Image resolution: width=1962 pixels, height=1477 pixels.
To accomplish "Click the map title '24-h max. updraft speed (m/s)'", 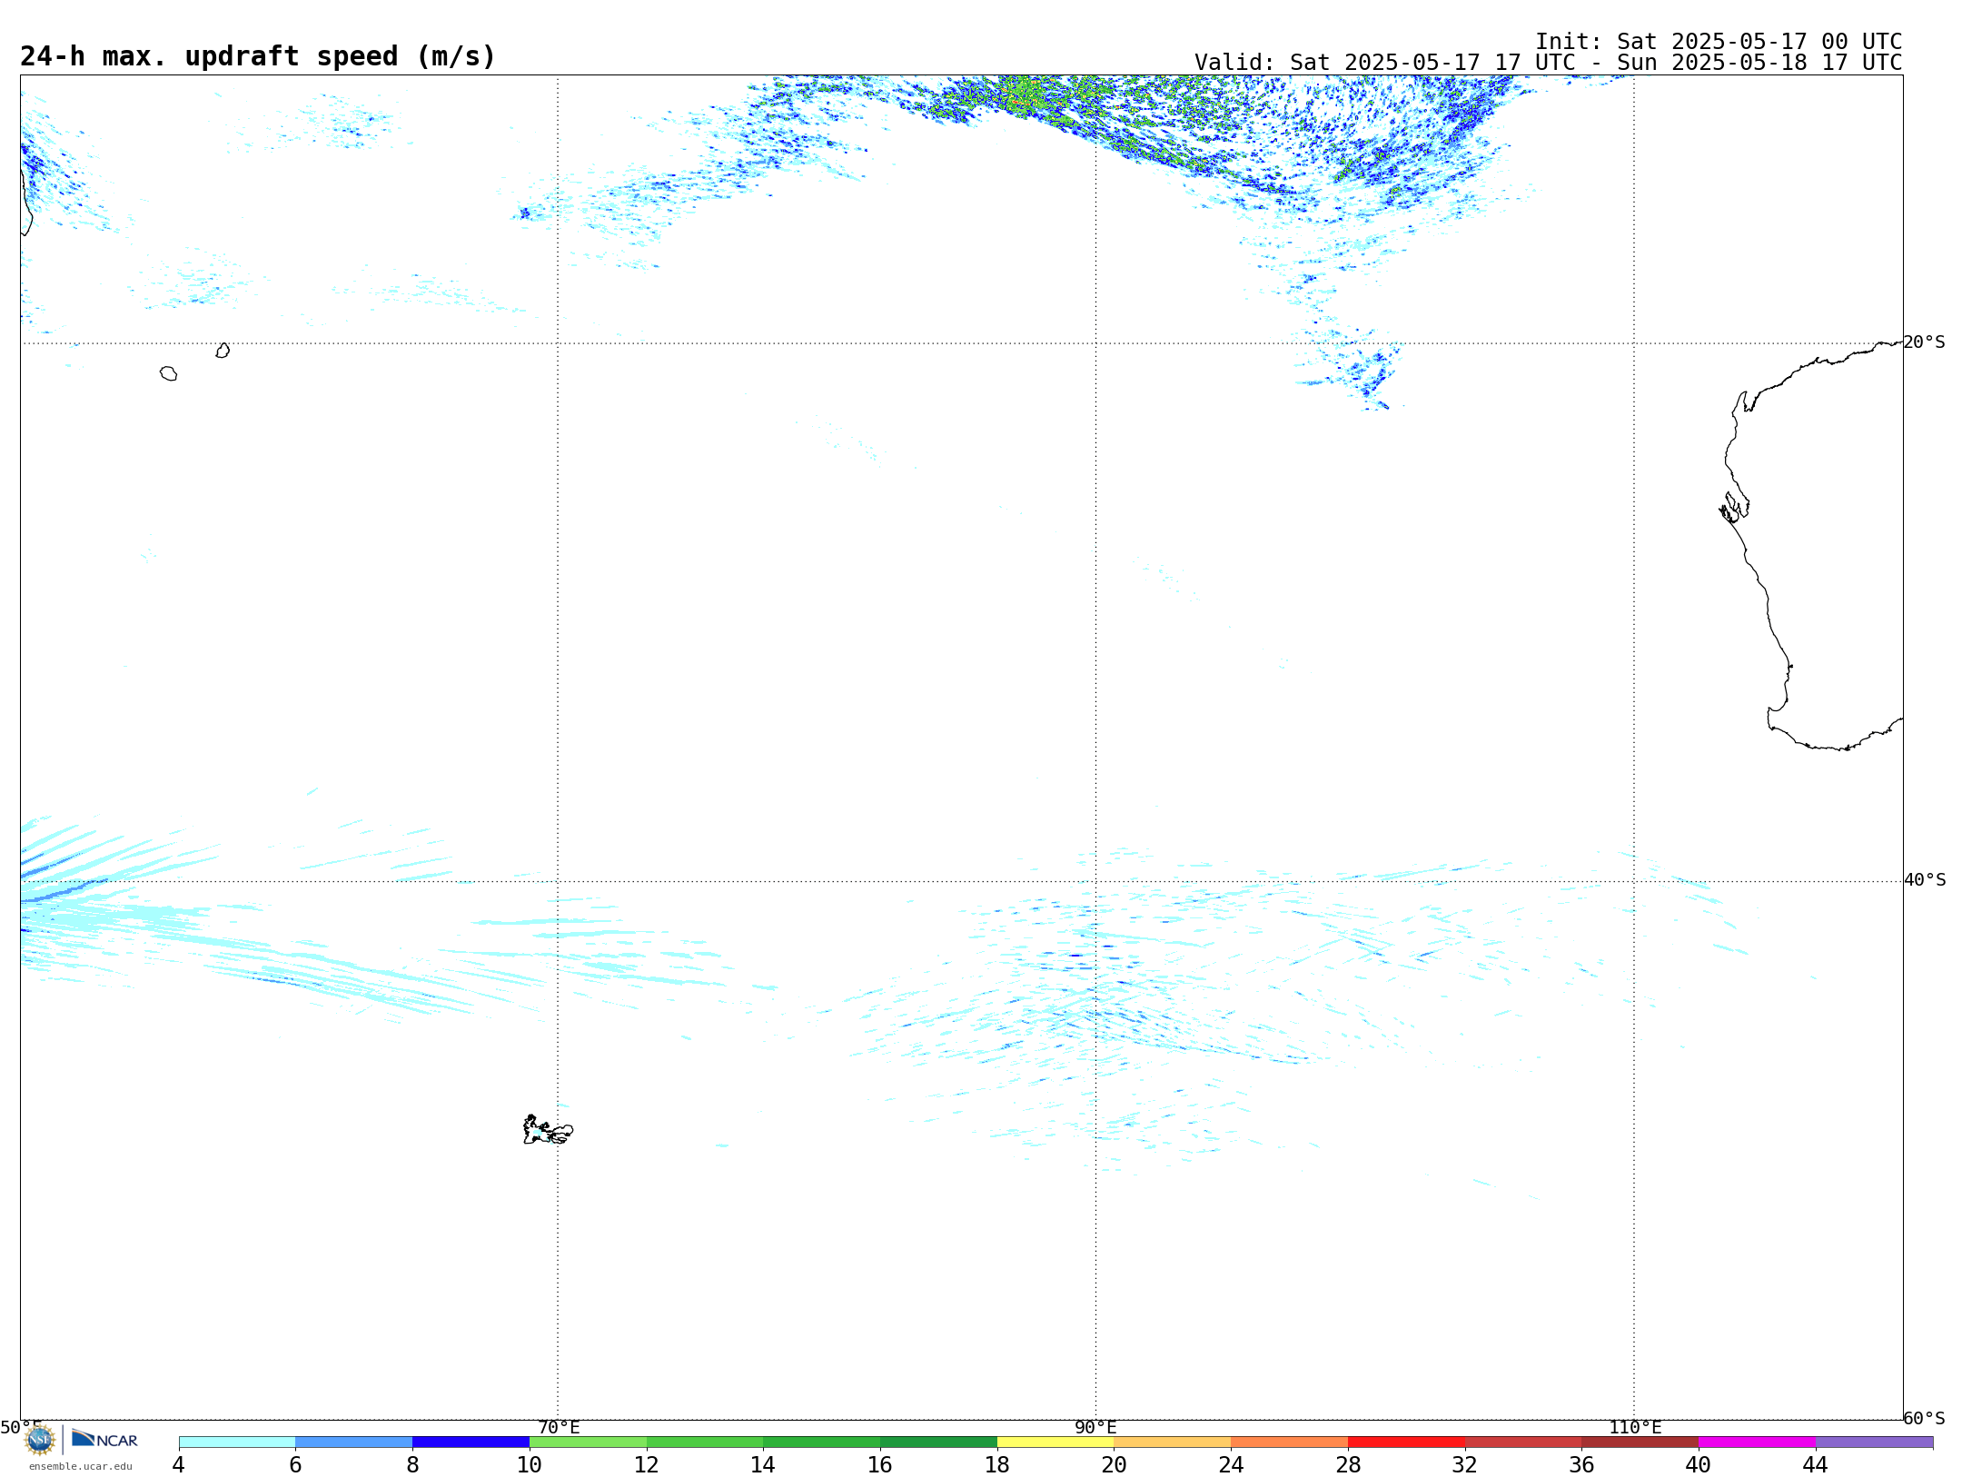I will pos(258,56).
